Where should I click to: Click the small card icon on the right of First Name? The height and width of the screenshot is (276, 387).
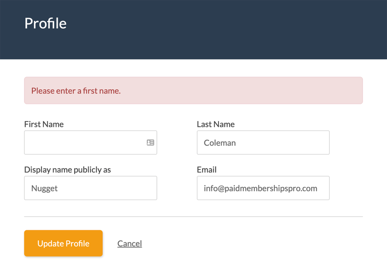150,142
